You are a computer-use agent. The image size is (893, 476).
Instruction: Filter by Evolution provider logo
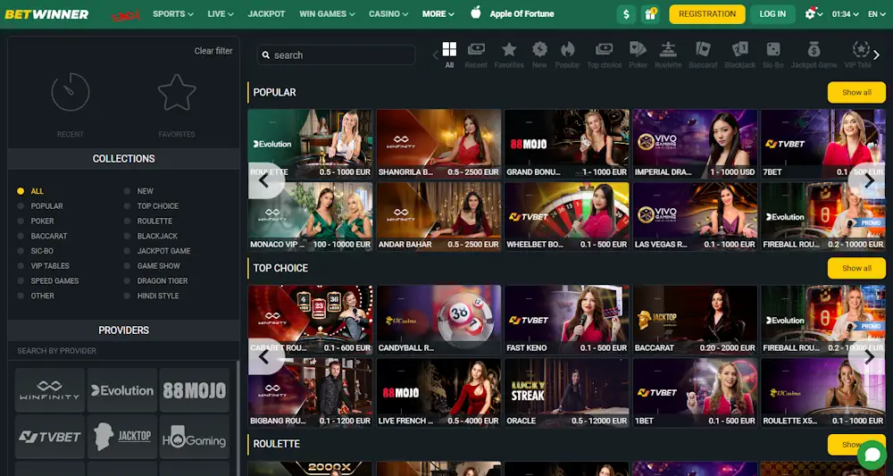pyautogui.click(x=121, y=390)
